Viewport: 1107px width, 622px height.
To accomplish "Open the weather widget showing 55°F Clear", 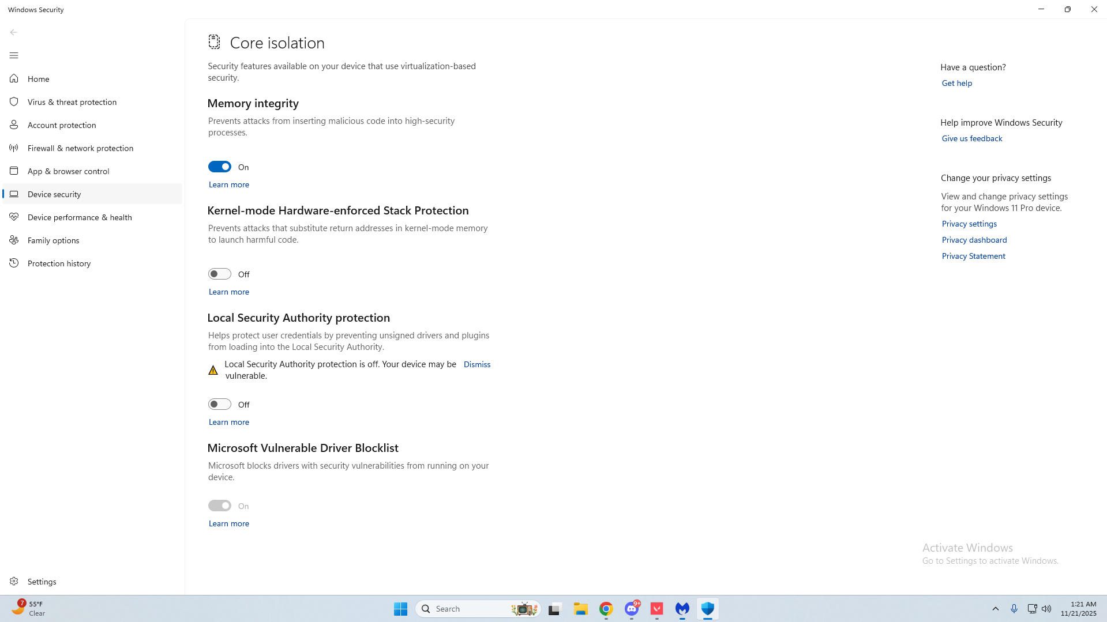I will tap(29, 609).
